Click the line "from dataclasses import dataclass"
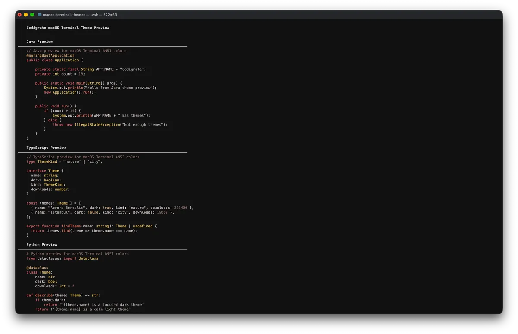 point(63,258)
